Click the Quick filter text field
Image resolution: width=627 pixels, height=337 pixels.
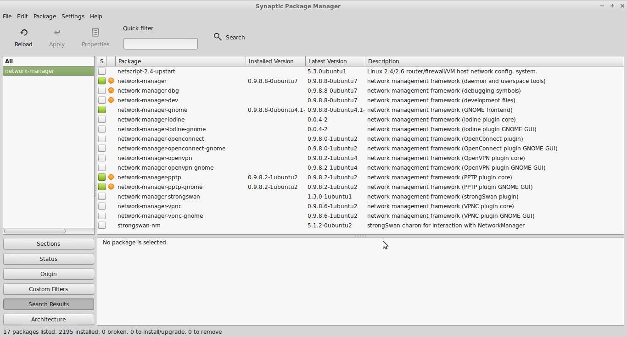click(x=161, y=44)
